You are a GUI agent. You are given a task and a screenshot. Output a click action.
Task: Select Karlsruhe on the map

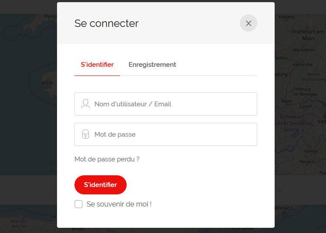point(302,64)
